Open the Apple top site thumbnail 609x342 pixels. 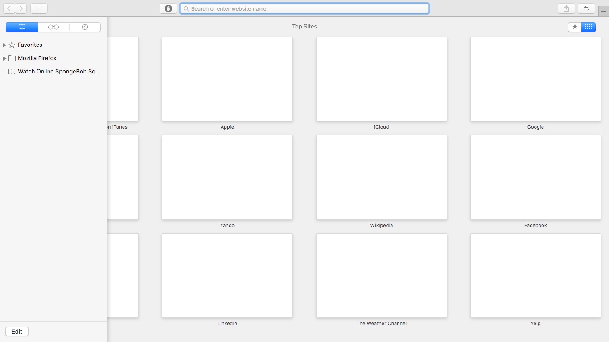coord(227,79)
